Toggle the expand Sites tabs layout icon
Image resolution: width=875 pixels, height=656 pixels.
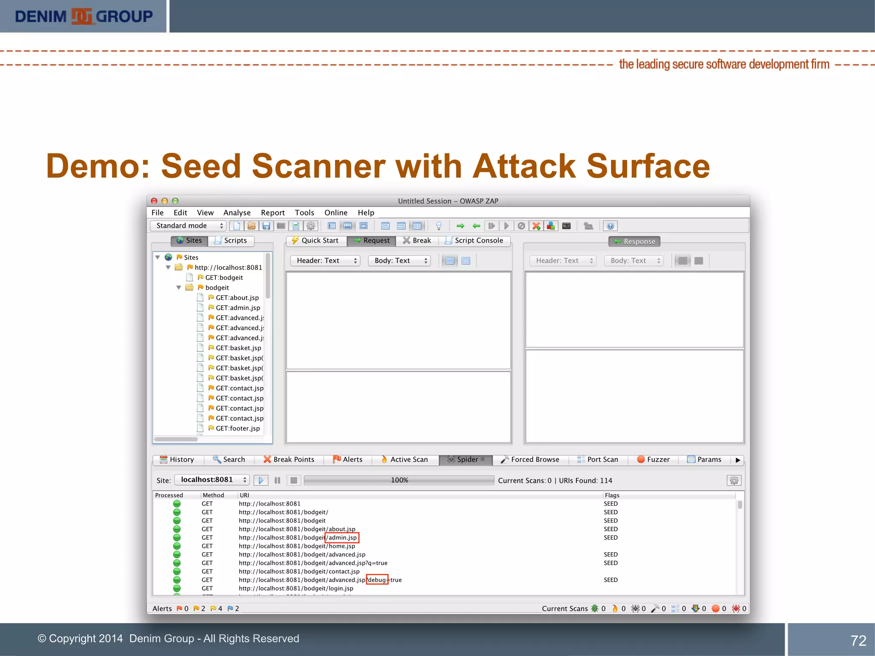coord(332,226)
